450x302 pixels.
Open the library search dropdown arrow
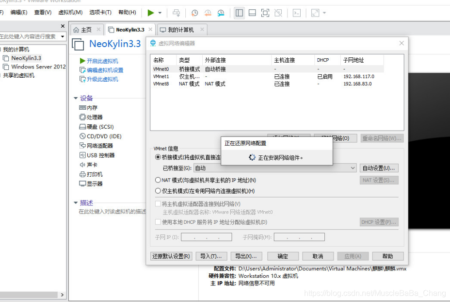point(62,36)
